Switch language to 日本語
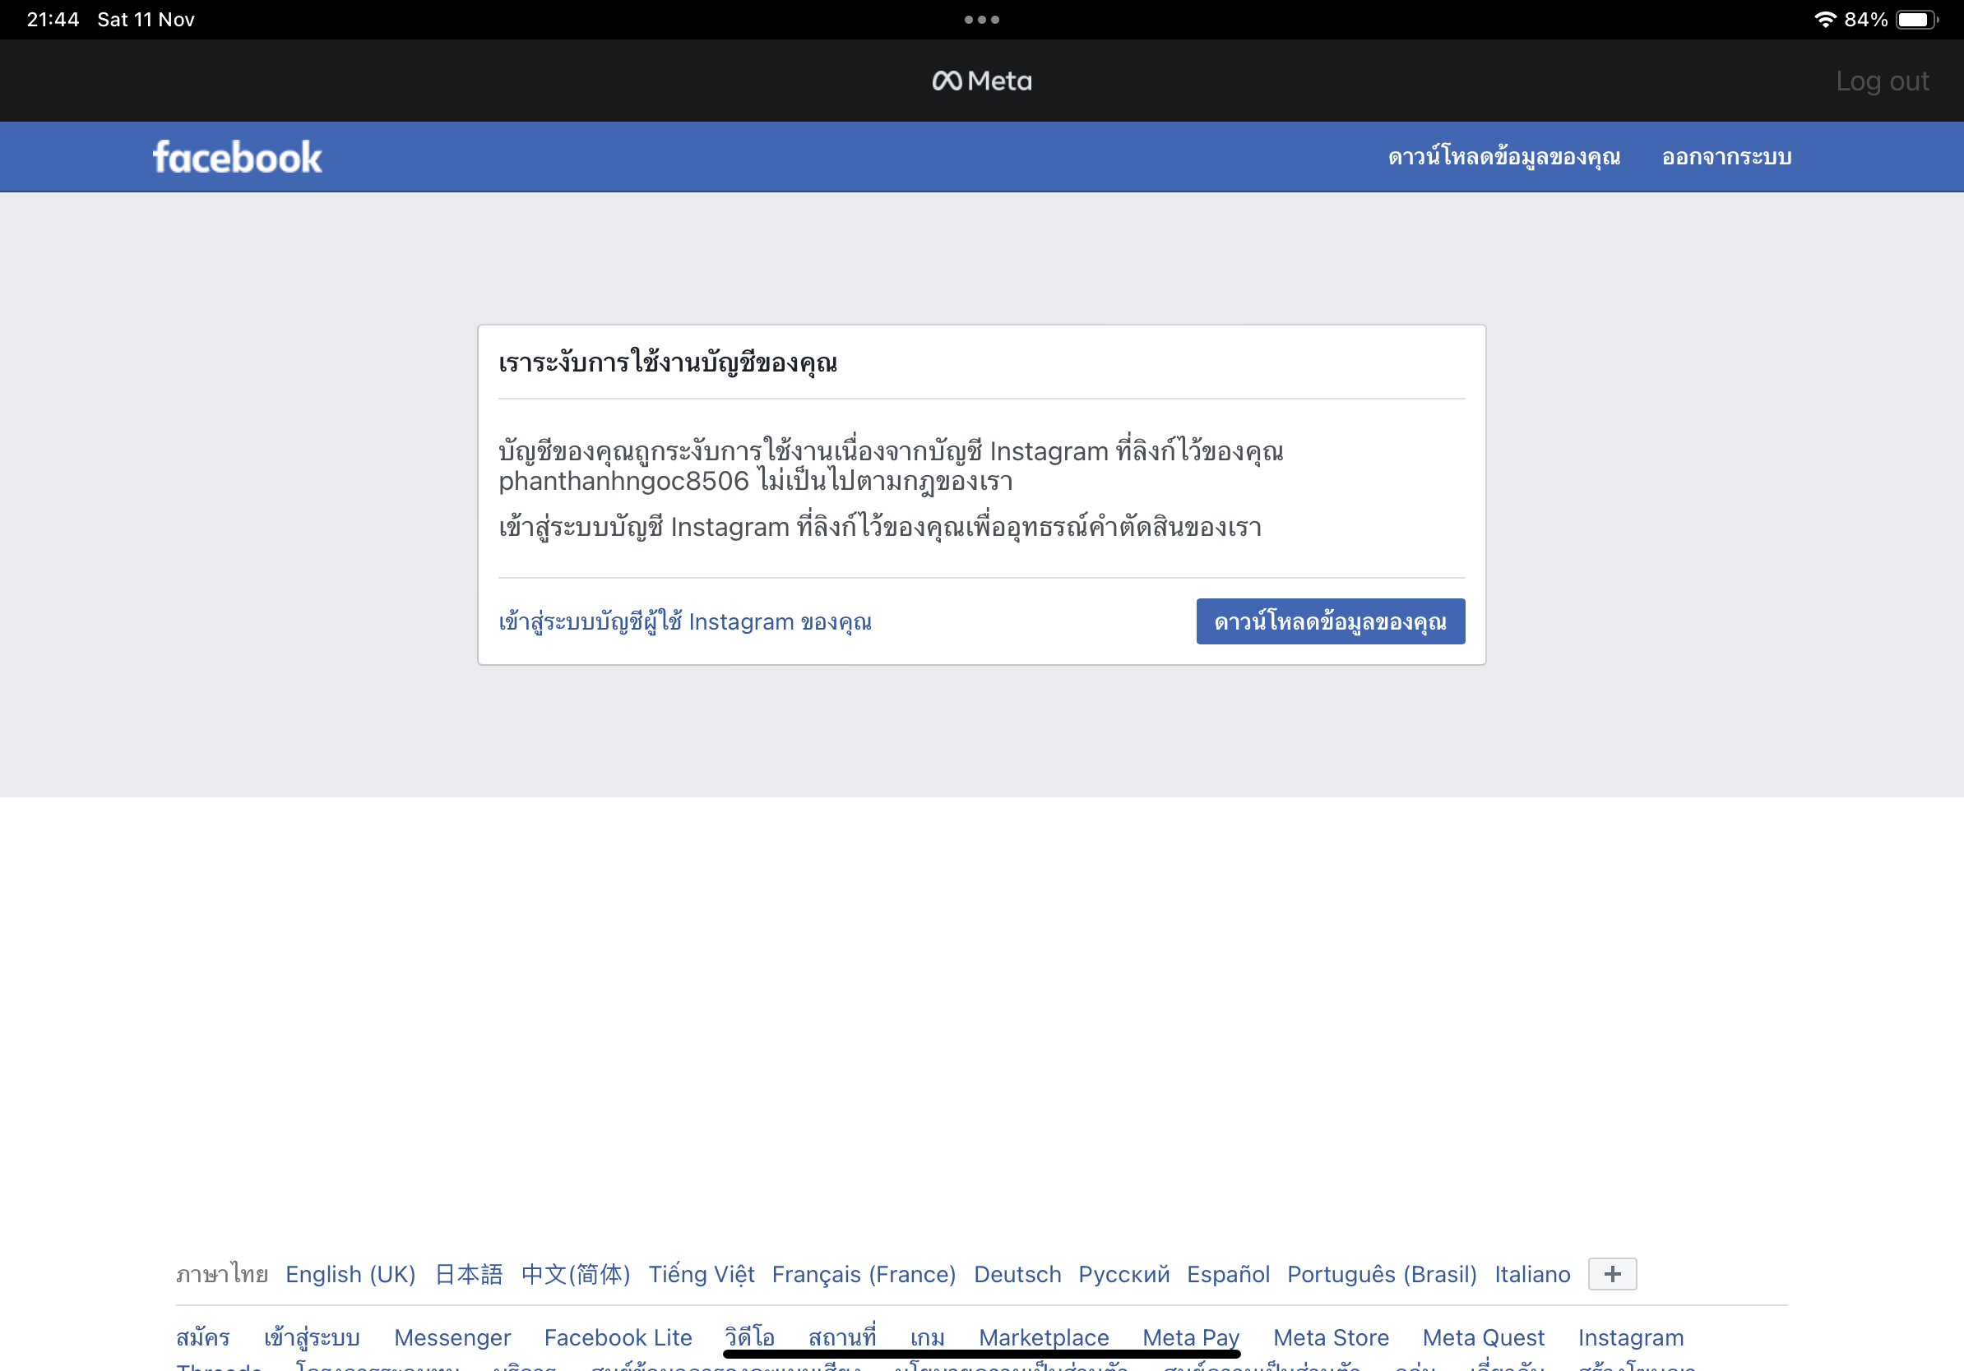 pos(469,1273)
